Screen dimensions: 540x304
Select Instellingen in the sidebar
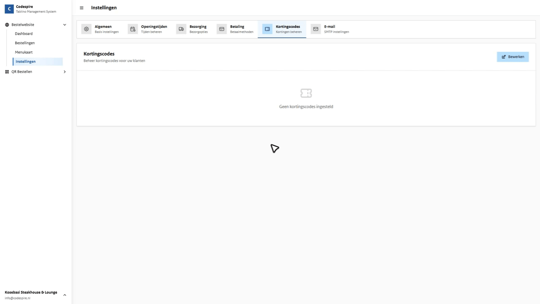point(25,61)
